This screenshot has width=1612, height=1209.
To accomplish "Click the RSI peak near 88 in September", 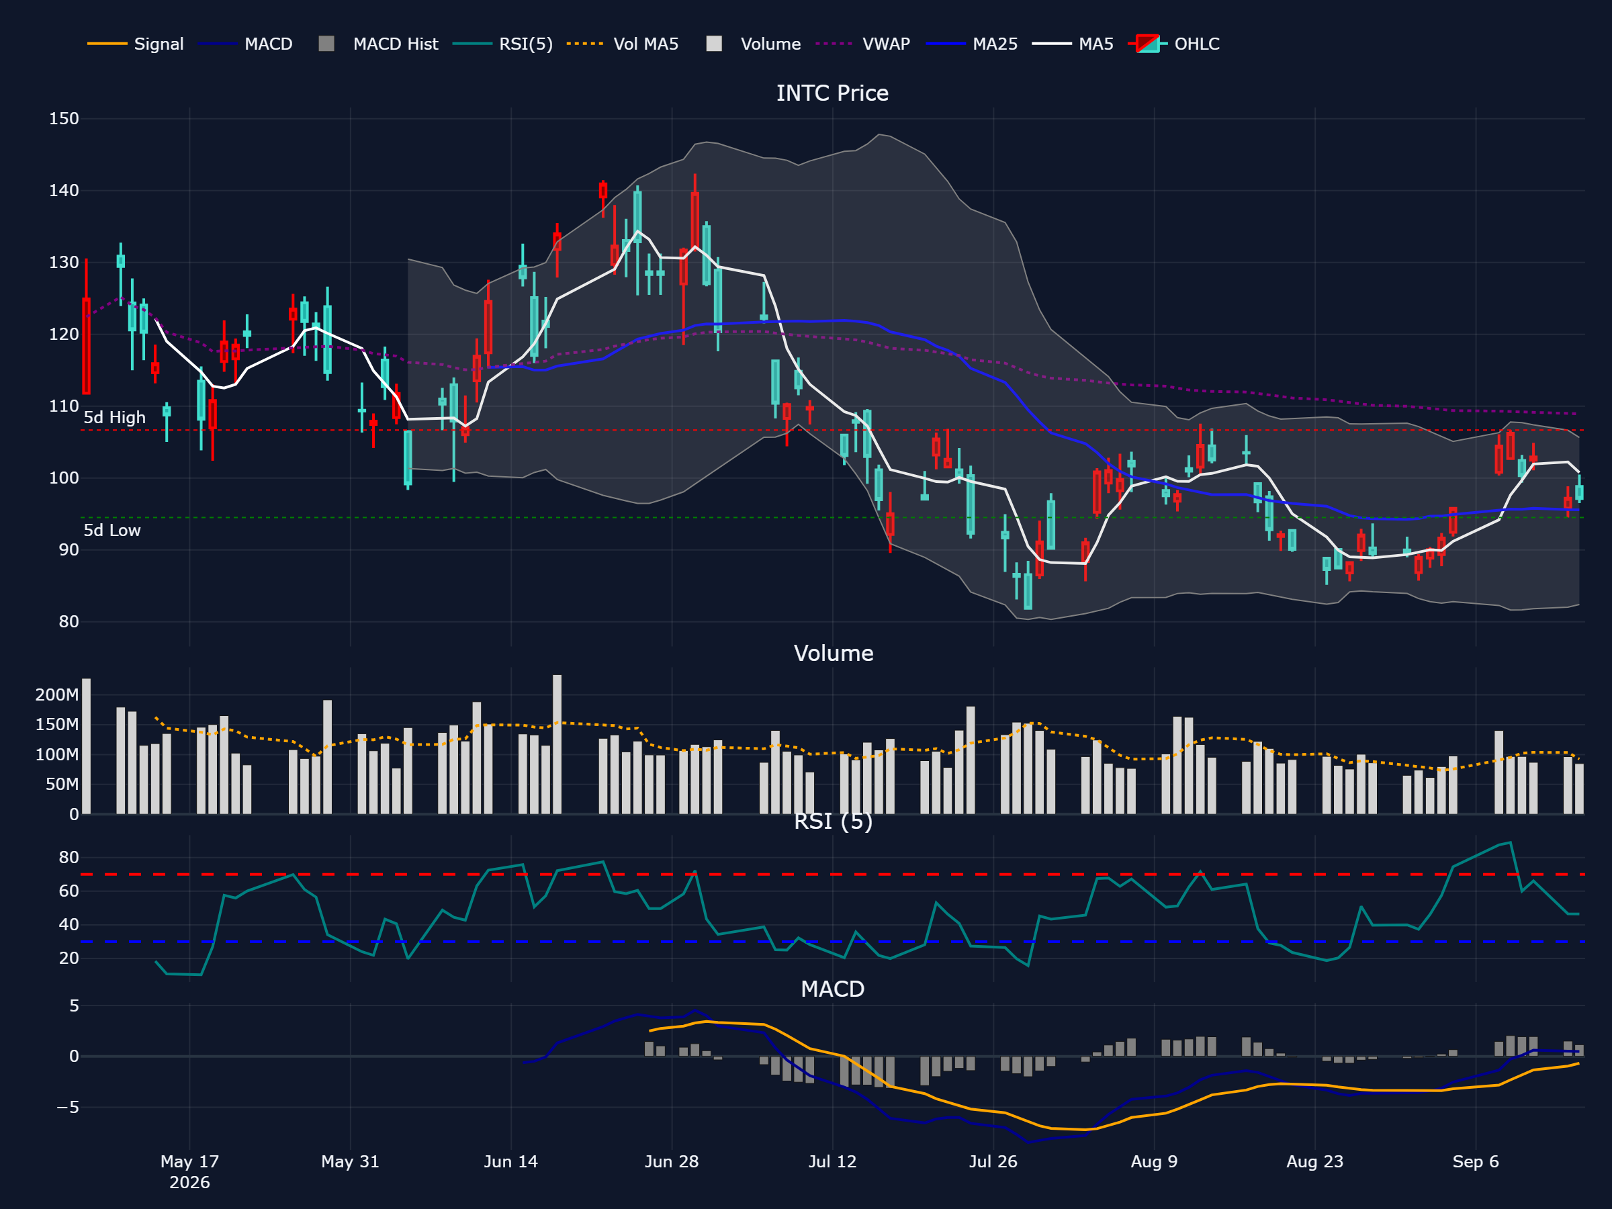I will pos(1511,842).
